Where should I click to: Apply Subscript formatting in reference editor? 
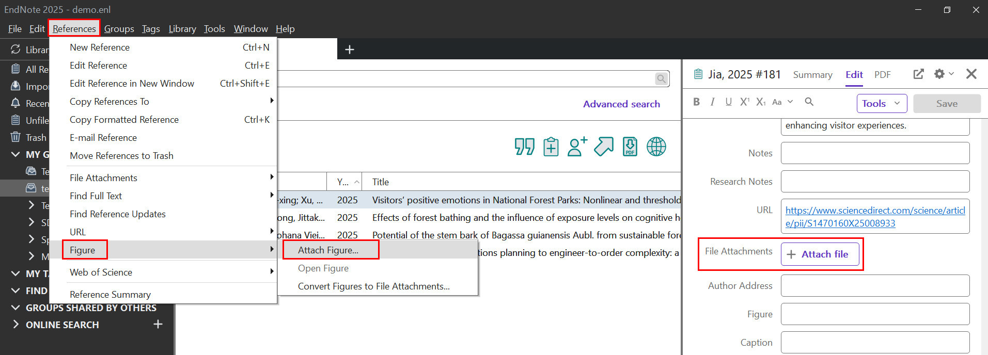coord(761,102)
